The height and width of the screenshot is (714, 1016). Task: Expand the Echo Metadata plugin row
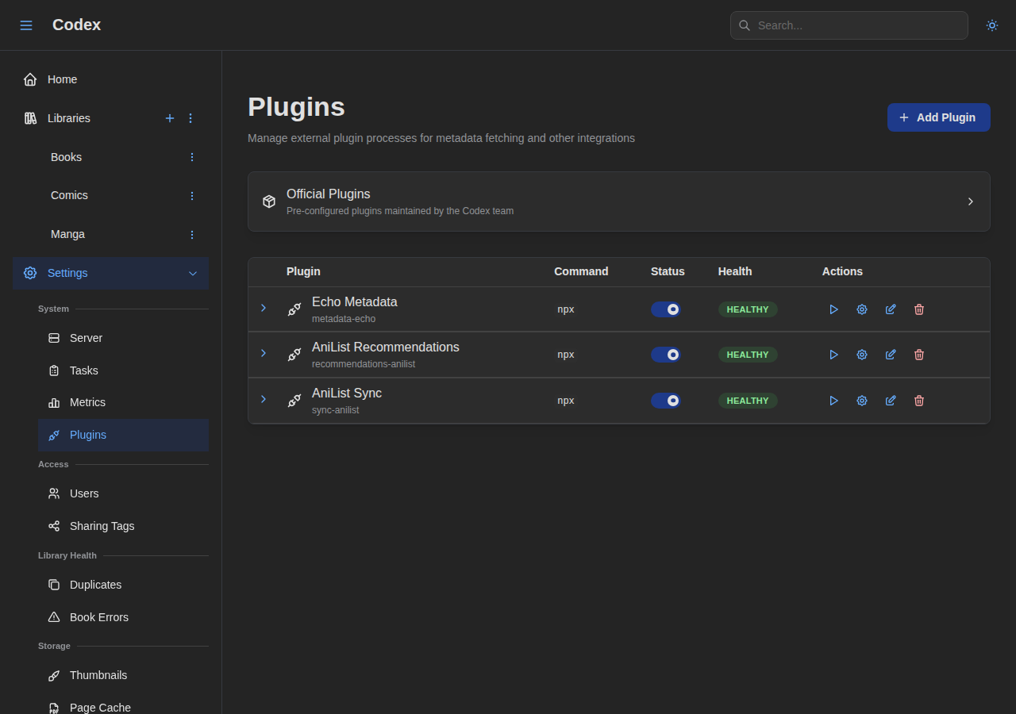[264, 308]
